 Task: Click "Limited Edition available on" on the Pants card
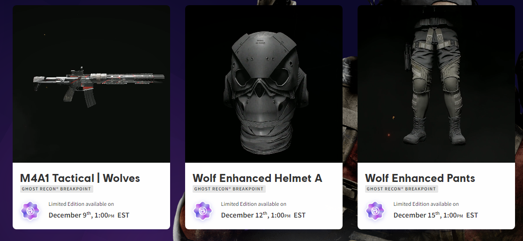click(426, 204)
